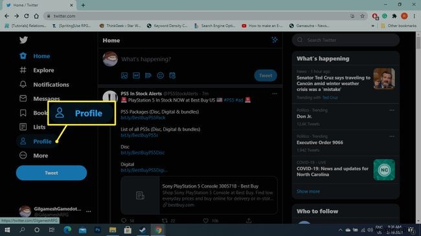Open Microsoft Edge from the taskbar

(67, 230)
